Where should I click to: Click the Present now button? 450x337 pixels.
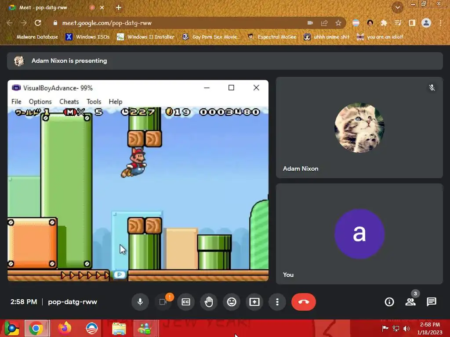coord(254,302)
